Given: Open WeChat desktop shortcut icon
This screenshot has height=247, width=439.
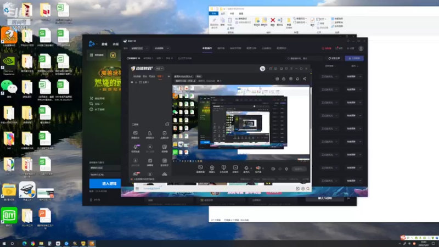Looking at the screenshot, I should [9, 88].
